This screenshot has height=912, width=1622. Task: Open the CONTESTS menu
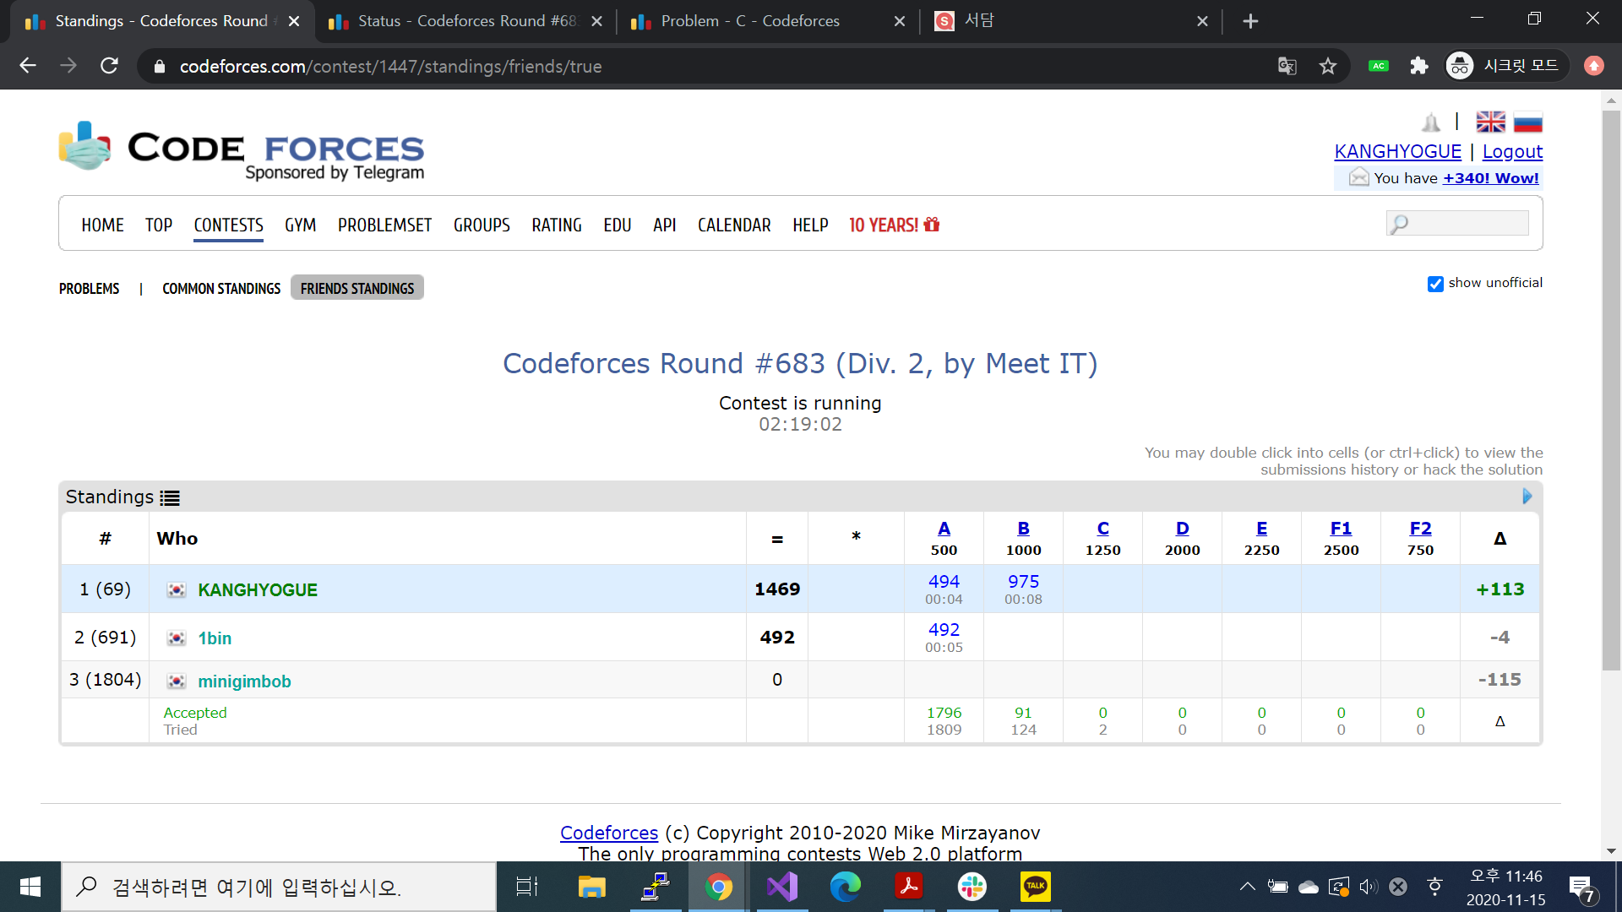point(228,225)
